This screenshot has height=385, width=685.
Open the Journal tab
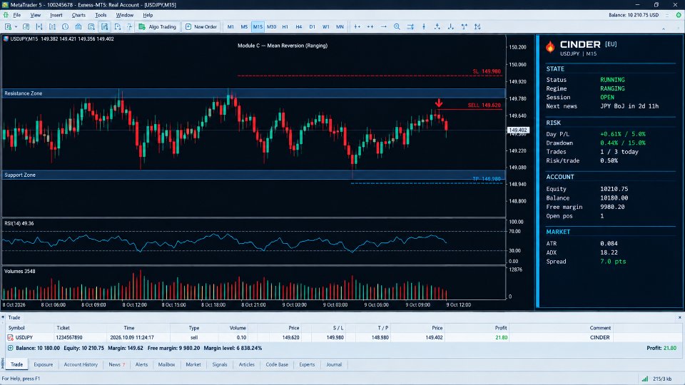tap(334, 364)
